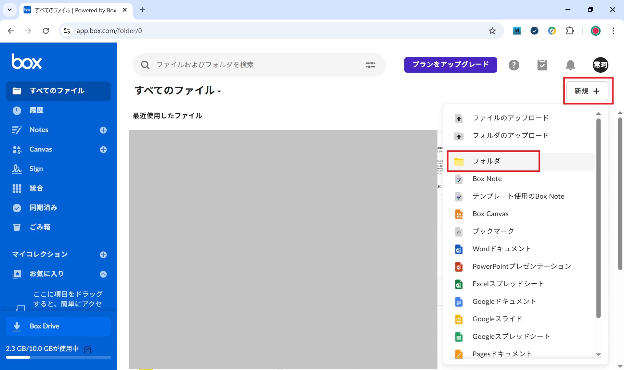Open the account avatar menu
624x370 pixels.
[x=600, y=65]
